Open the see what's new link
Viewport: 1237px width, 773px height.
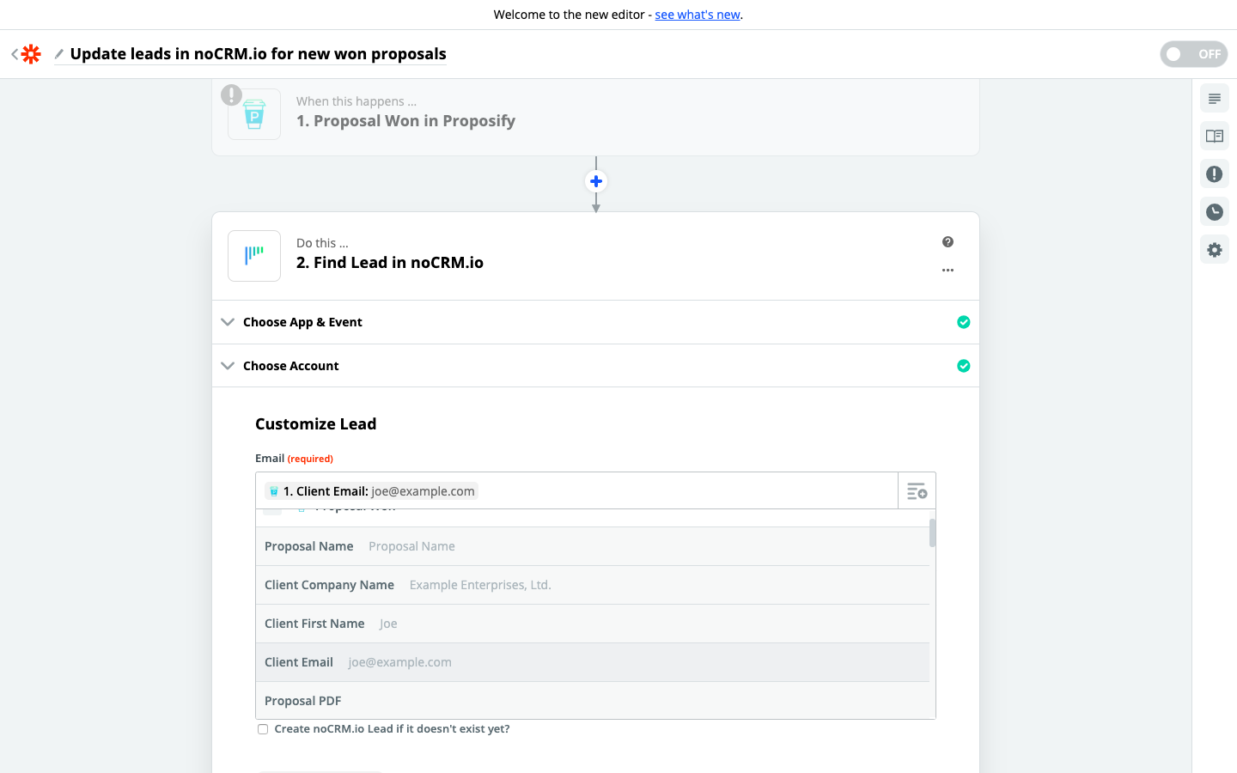coord(697,15)
